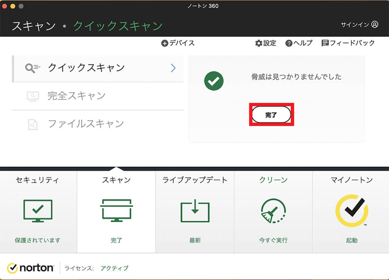
Task: Click the security monitor checkmark icon
Action: pyautogui.click(x=38, y=211)
